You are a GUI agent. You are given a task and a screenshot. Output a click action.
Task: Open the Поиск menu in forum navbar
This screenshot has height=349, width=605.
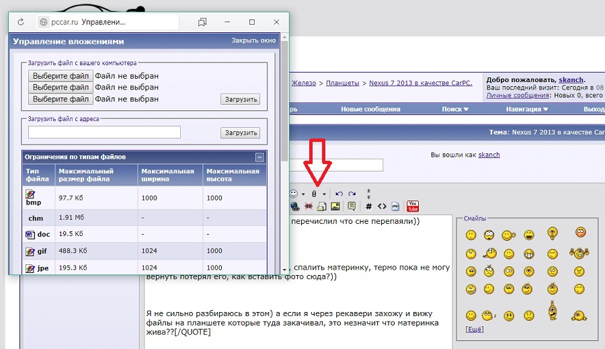[455, 109]
